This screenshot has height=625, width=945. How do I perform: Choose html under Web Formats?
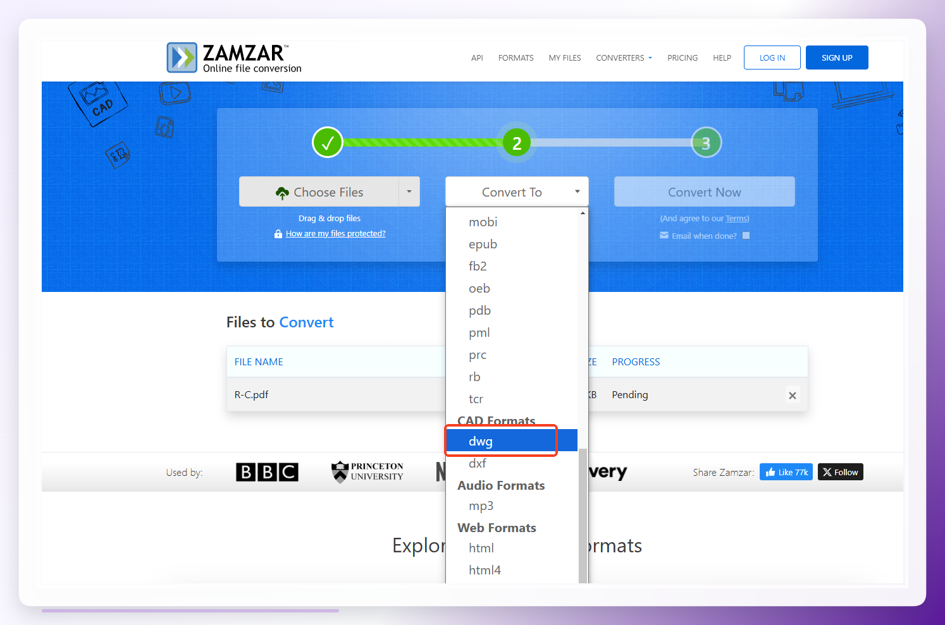pyautogui.click(x=512, y=548)
